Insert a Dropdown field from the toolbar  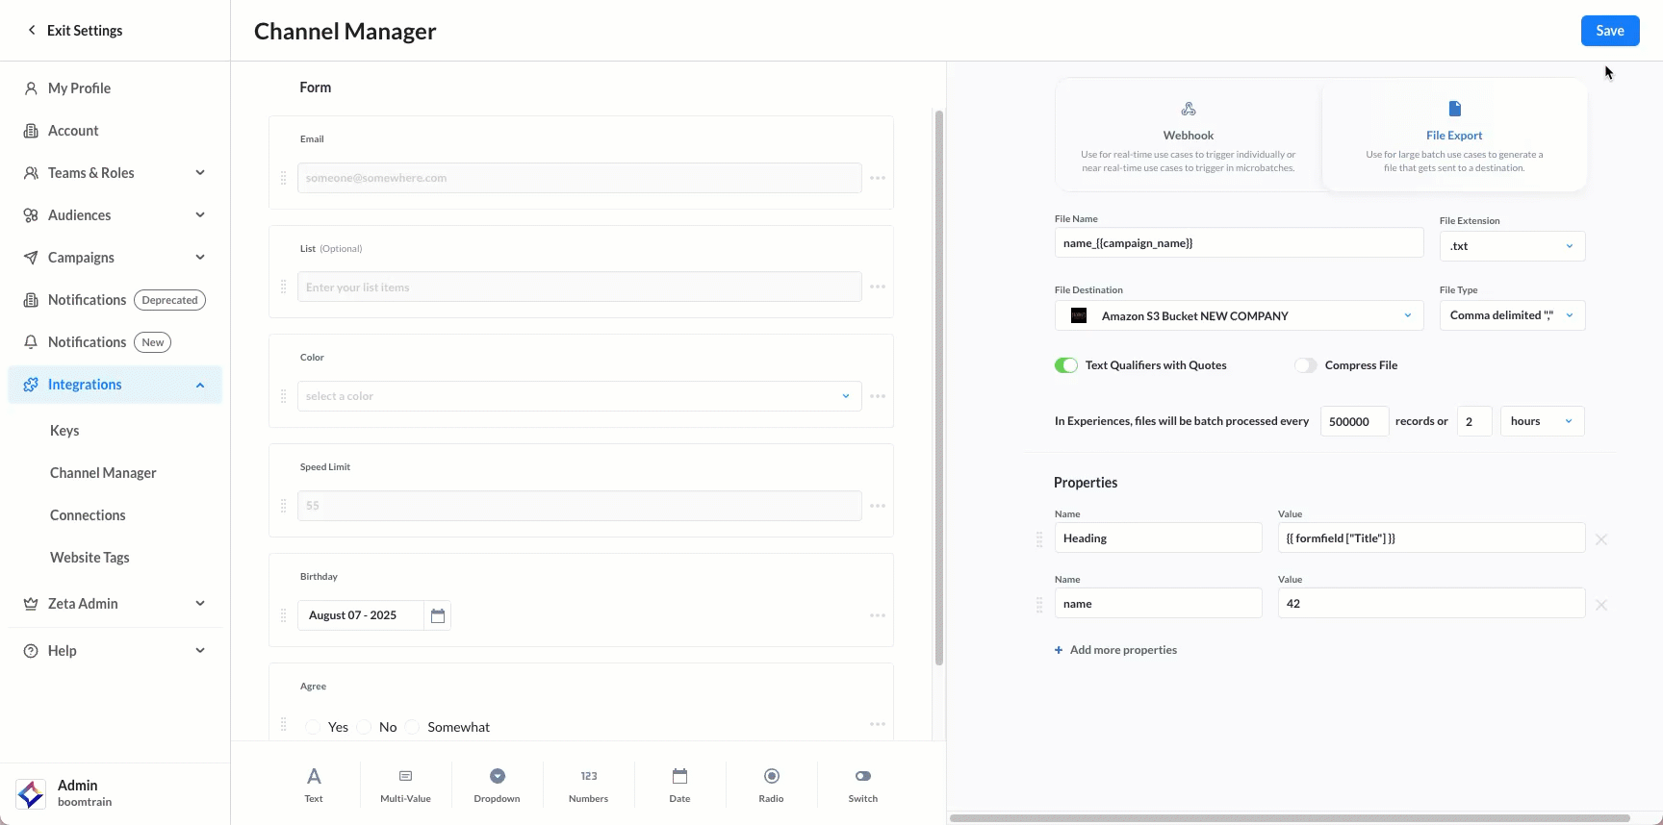tap(497, 785)
